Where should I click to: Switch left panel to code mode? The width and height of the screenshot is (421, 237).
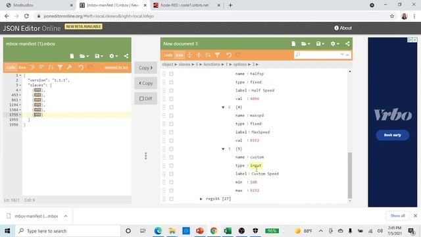tap(11, 67)
